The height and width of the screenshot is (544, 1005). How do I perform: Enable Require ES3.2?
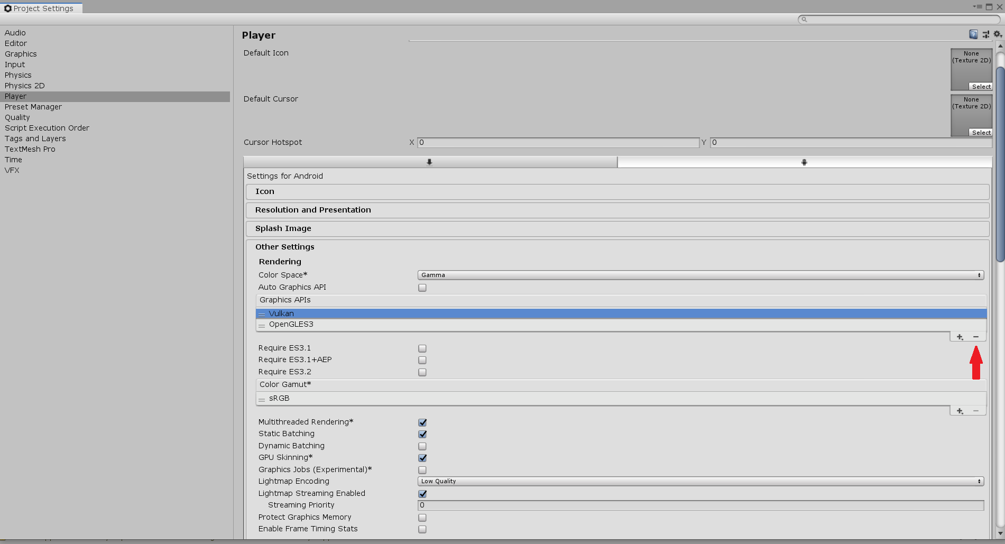[422, 372]
